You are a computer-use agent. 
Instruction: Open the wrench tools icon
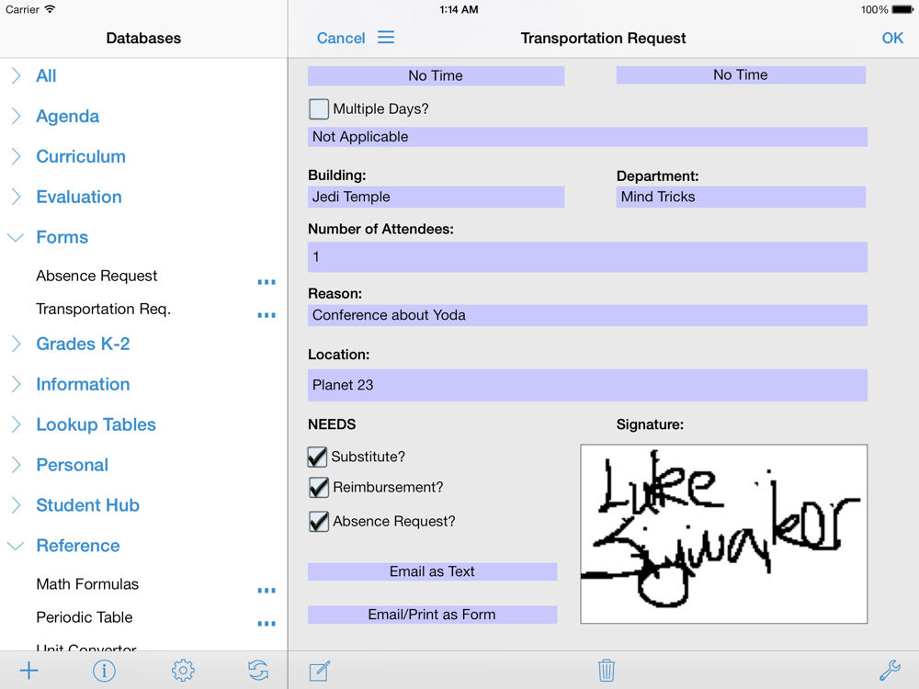point(890,670)
